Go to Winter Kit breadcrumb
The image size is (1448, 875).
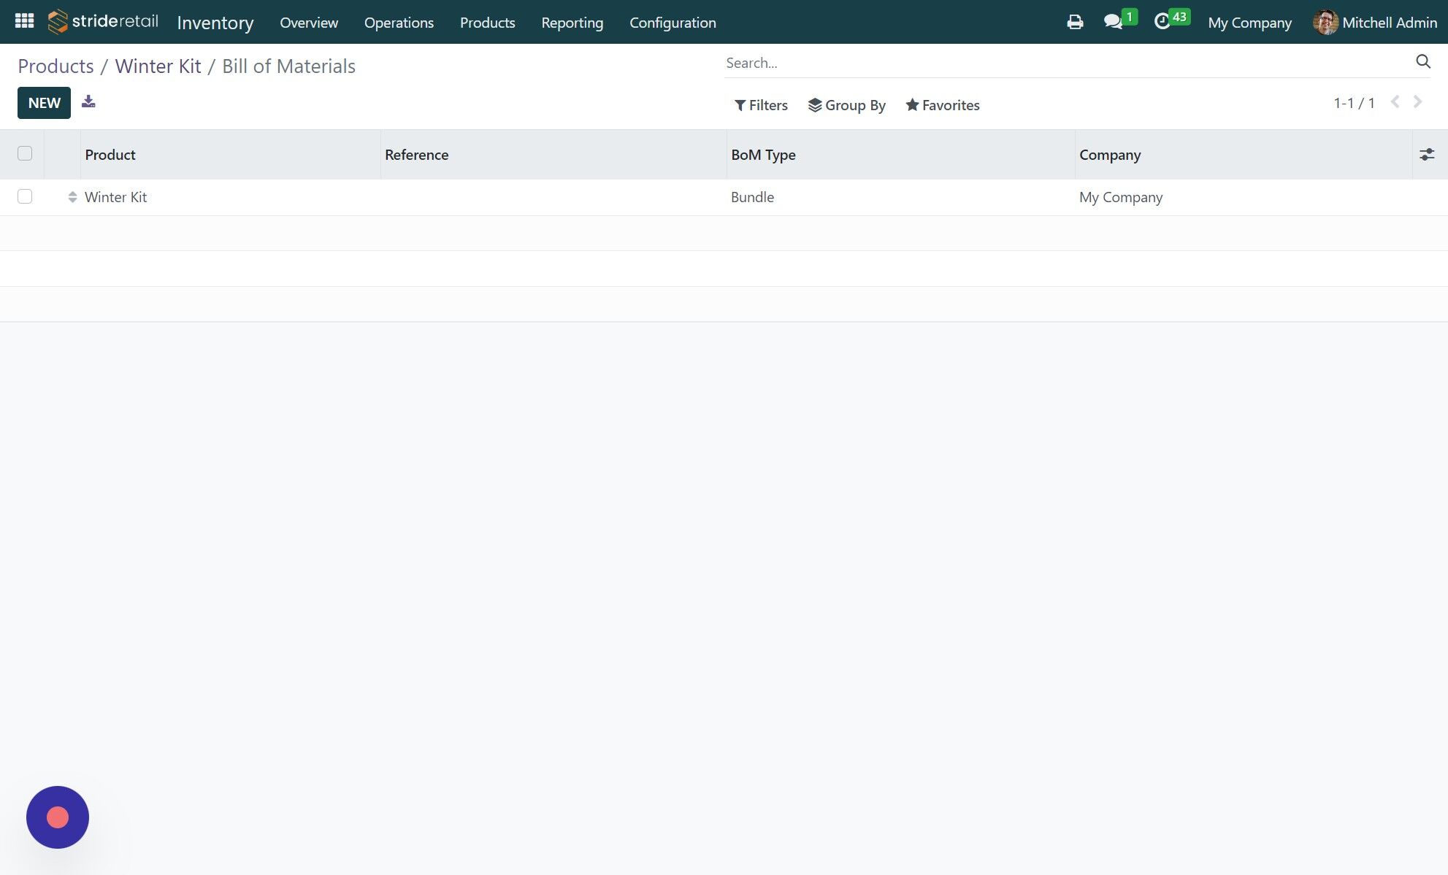[x=158, y=66]
